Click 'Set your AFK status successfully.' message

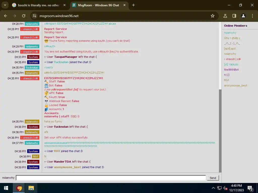tap(66, 137)
